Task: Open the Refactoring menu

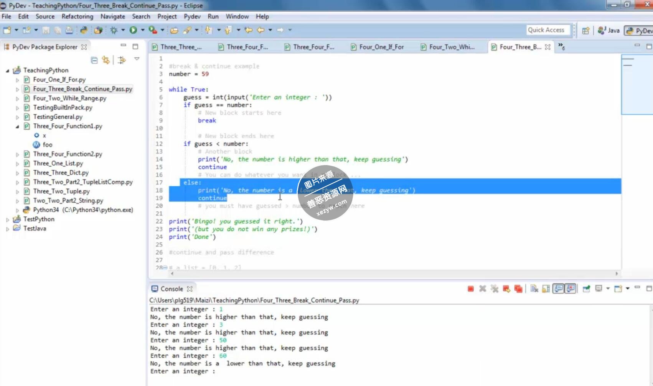Action: pos(77,16)
